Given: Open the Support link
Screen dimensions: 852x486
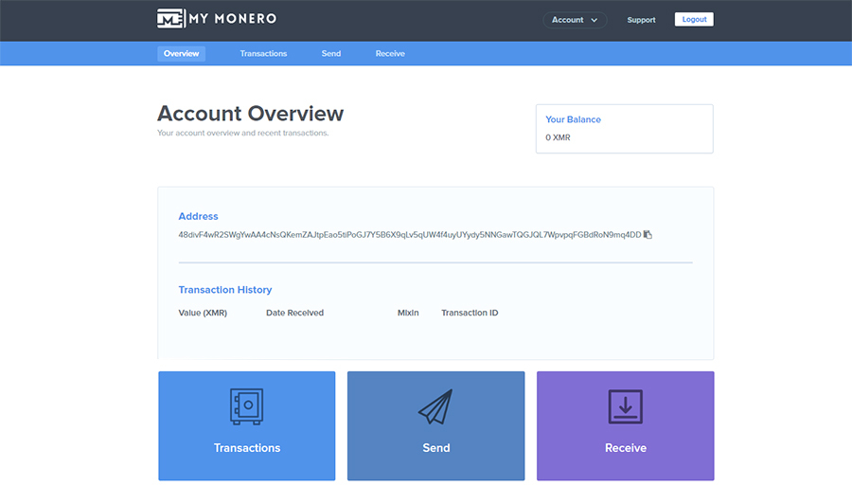Looking at the screenshot, I should click(641, 20).
